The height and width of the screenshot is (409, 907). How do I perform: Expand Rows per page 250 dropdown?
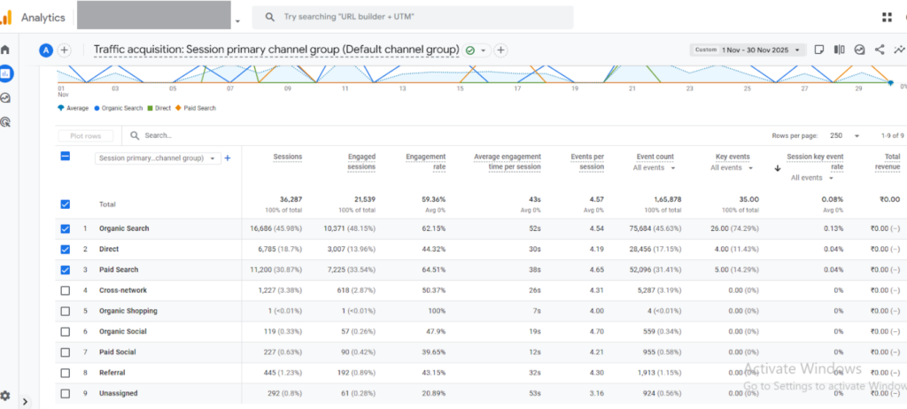point(843,135)
